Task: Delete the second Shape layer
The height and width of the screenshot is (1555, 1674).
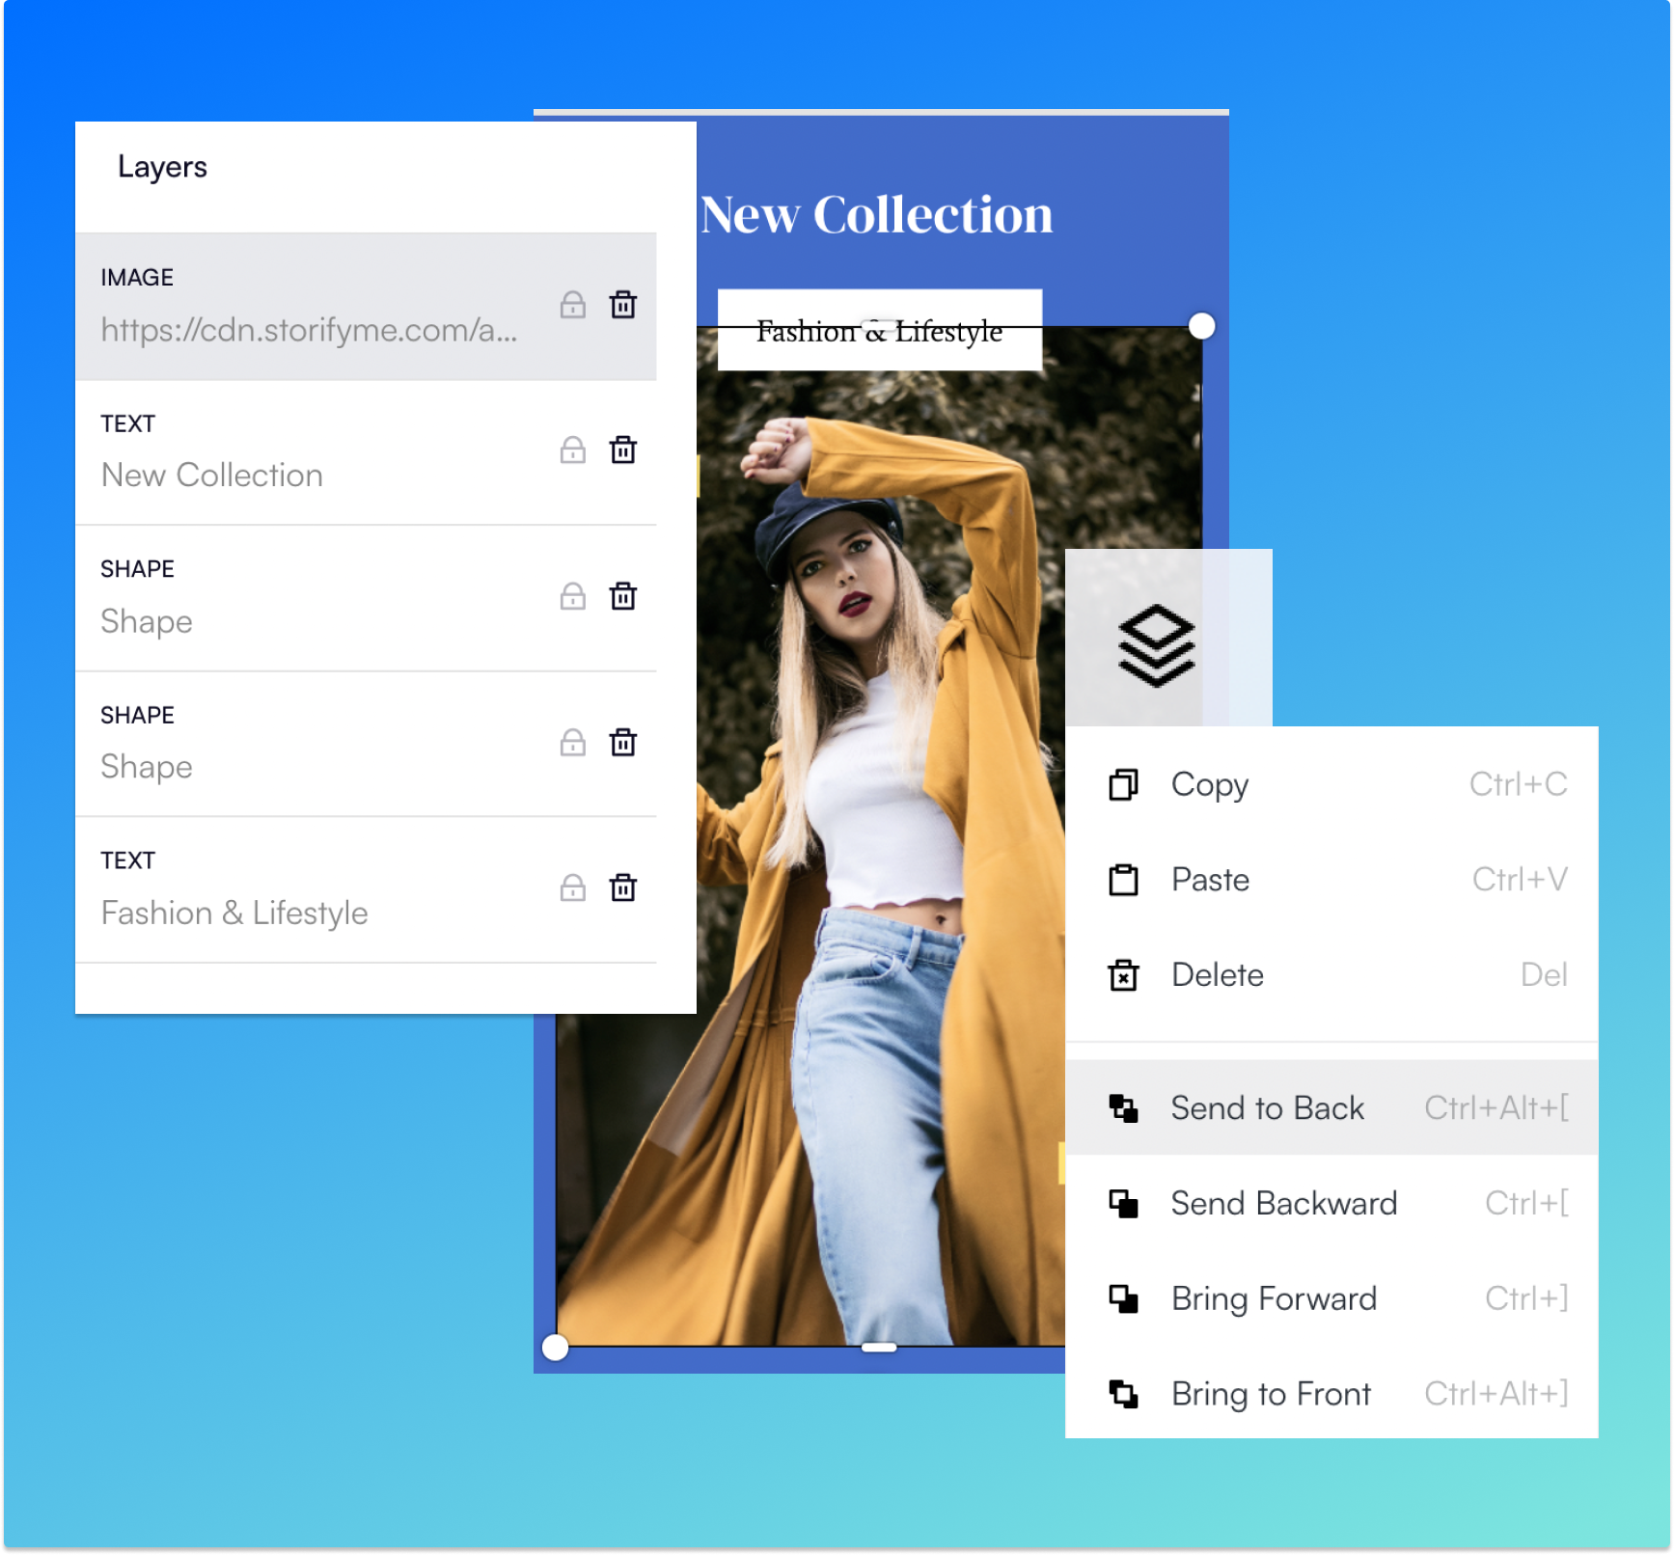Action: pos(623,743)
